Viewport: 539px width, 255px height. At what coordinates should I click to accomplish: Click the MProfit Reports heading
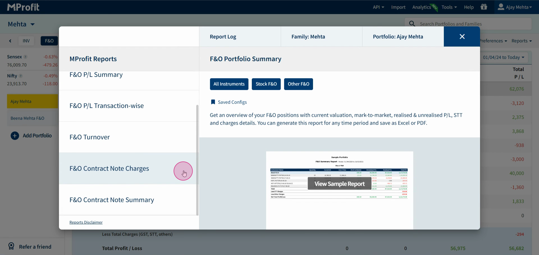coord(93,59)
